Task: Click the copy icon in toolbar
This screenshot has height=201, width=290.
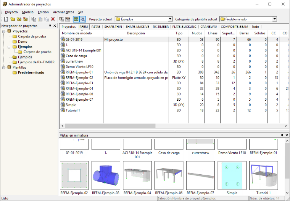Action: pyautogui.click(x=34, y=19)
